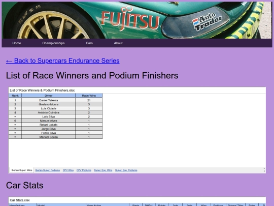The height and width of the screenshot is (206, 274).
Task: Open the Championships menu item
Action: (x=53, y=43)
